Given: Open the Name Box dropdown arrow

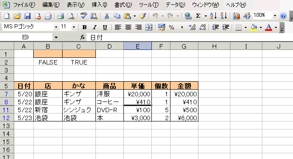Looking at the screenshot, I should (x=56, y=38).
